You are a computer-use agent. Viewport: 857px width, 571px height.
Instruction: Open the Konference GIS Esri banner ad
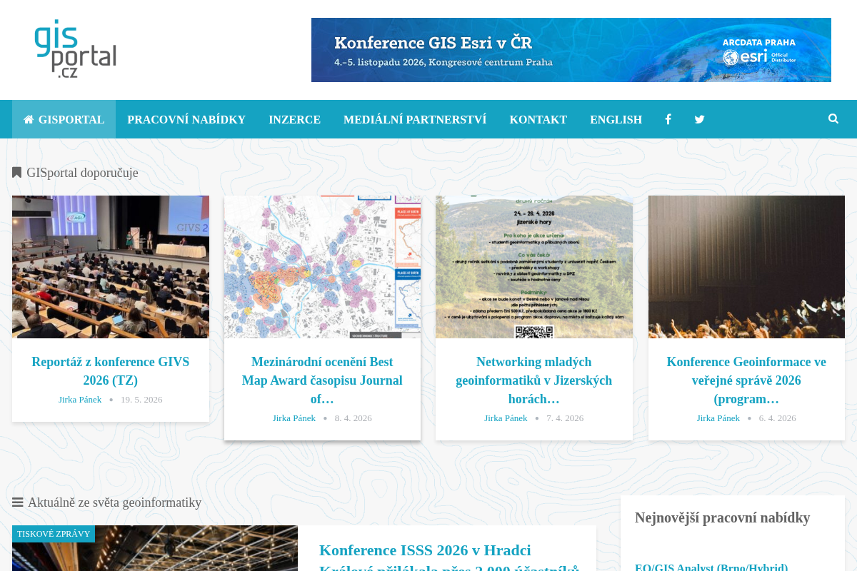571,50
